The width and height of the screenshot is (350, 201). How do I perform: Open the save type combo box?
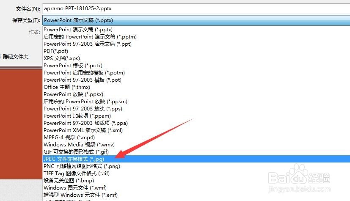coord(196,20)
